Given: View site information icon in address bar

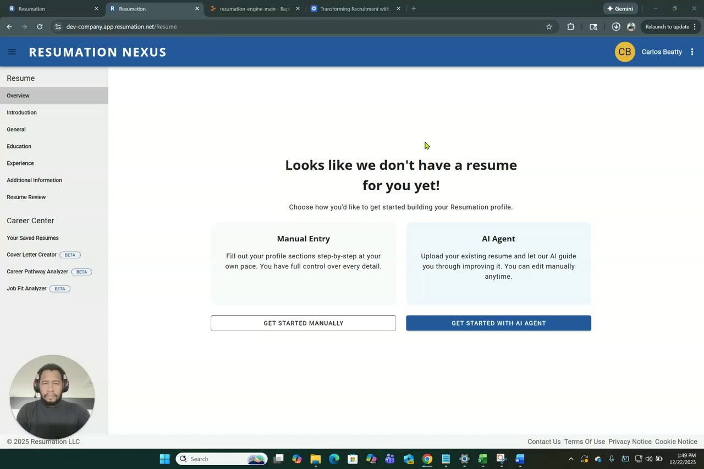Looking at the screenshot, I should pos(58,26).
